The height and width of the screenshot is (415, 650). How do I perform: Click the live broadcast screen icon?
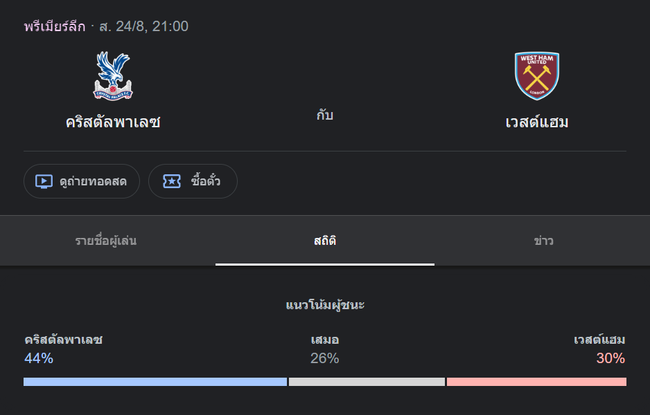tap(44, 181)
